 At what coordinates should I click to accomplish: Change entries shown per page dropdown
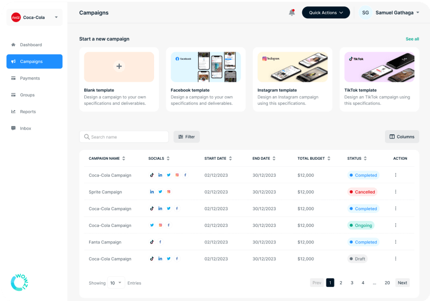click(116, 283)
